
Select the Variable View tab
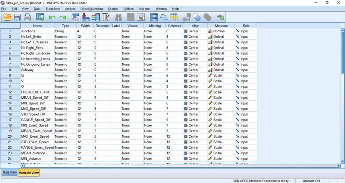coord(29,173)
